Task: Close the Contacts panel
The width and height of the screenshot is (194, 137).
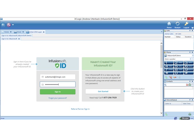Action: (192, 82)
